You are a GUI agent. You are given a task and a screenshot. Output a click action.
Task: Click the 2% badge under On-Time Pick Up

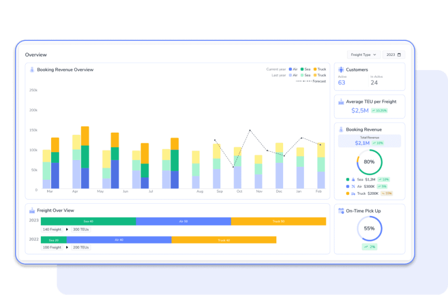370,247
